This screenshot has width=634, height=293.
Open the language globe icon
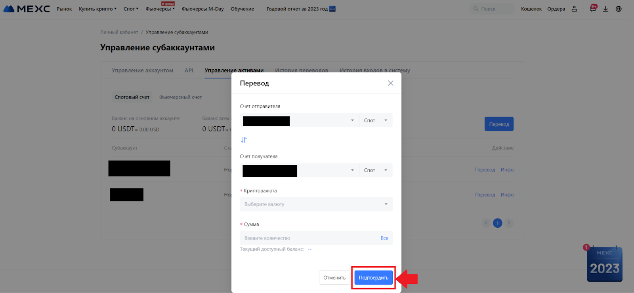coord(619,9)
